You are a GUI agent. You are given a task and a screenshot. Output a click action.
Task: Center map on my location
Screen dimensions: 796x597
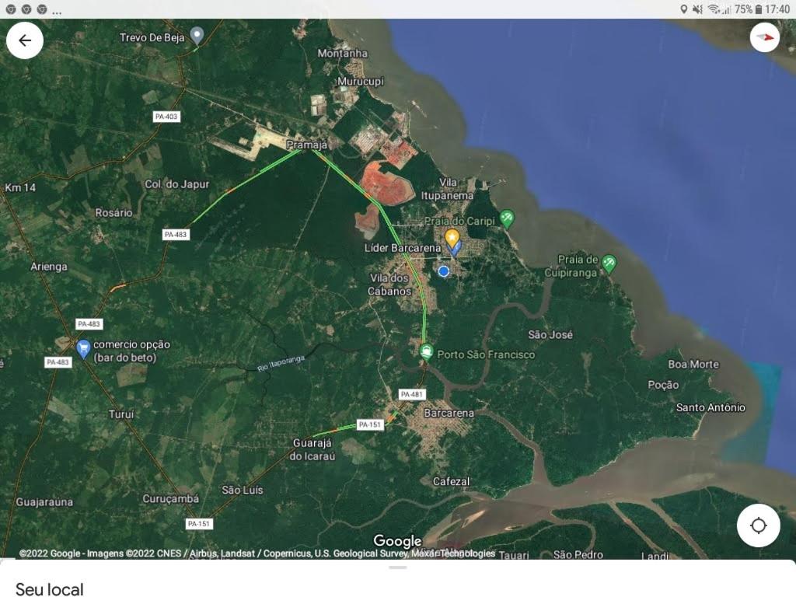758,525
